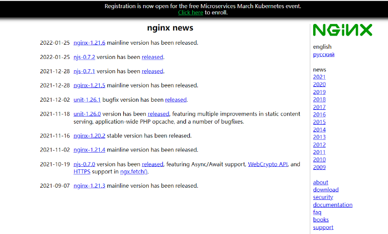Click the '2022-01-25' date beside nginx-1.21.6
This screenshot has width=388, height=234.
55,43
